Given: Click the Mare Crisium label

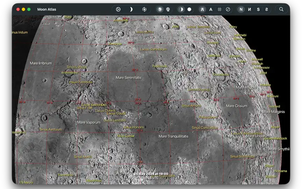Looking at the screenshot, I should 237,106.
